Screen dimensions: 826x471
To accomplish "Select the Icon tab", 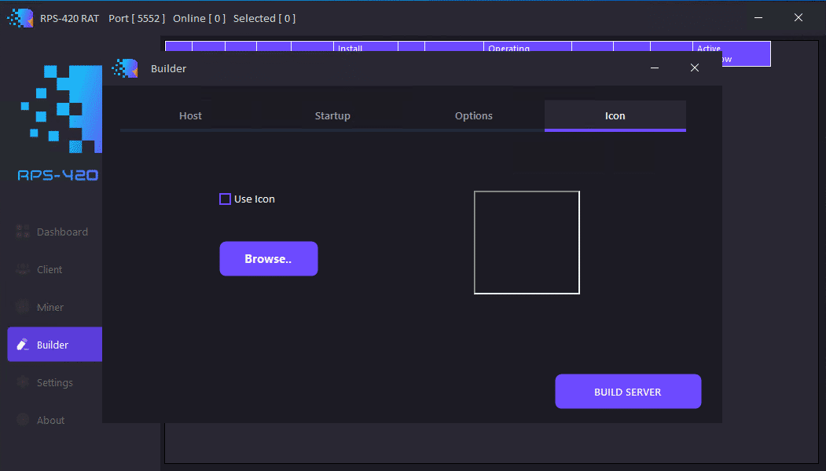I will click(615, 116).
